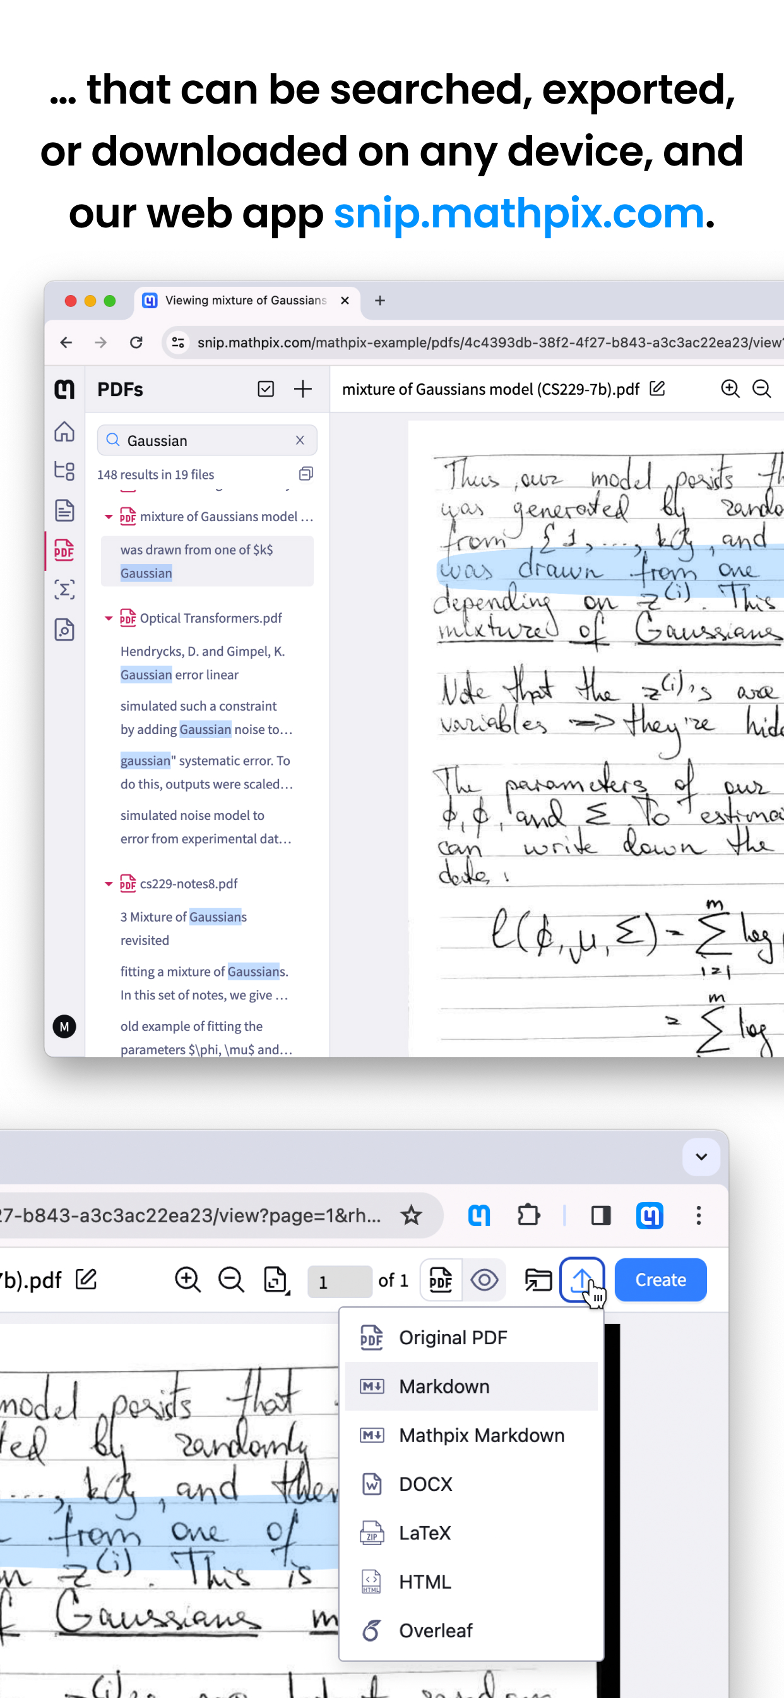Image resolution: width=784 pixels, height=1698 pixels.
Task: Click the blue Mathpix snip extension icon
Action: point(650,1215)
